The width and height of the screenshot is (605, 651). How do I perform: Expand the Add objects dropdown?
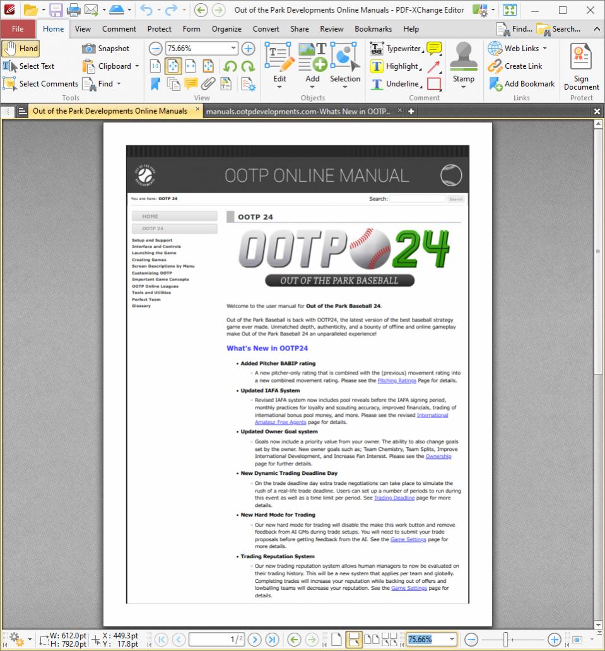(312, 87)
